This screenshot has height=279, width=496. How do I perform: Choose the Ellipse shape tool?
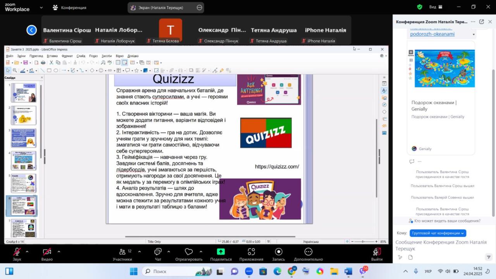(x=56, y=71)
